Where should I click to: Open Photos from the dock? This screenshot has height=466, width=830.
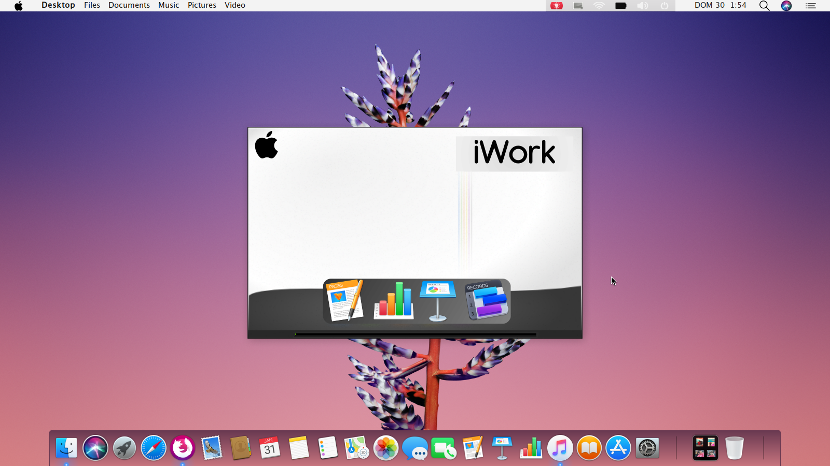pos(386,448)
